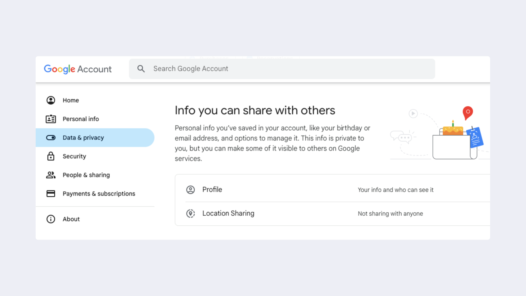Click the Security padlock icon

pyautogui.click(x=51, y=156)
